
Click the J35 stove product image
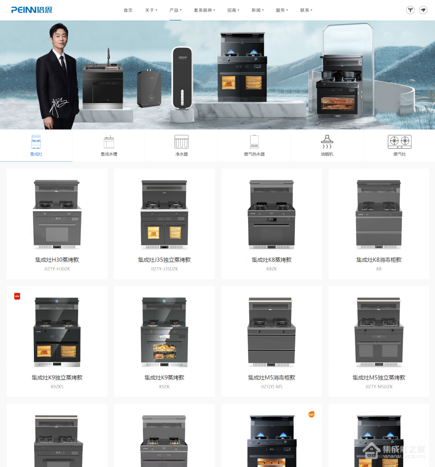(x=165, y=214)
